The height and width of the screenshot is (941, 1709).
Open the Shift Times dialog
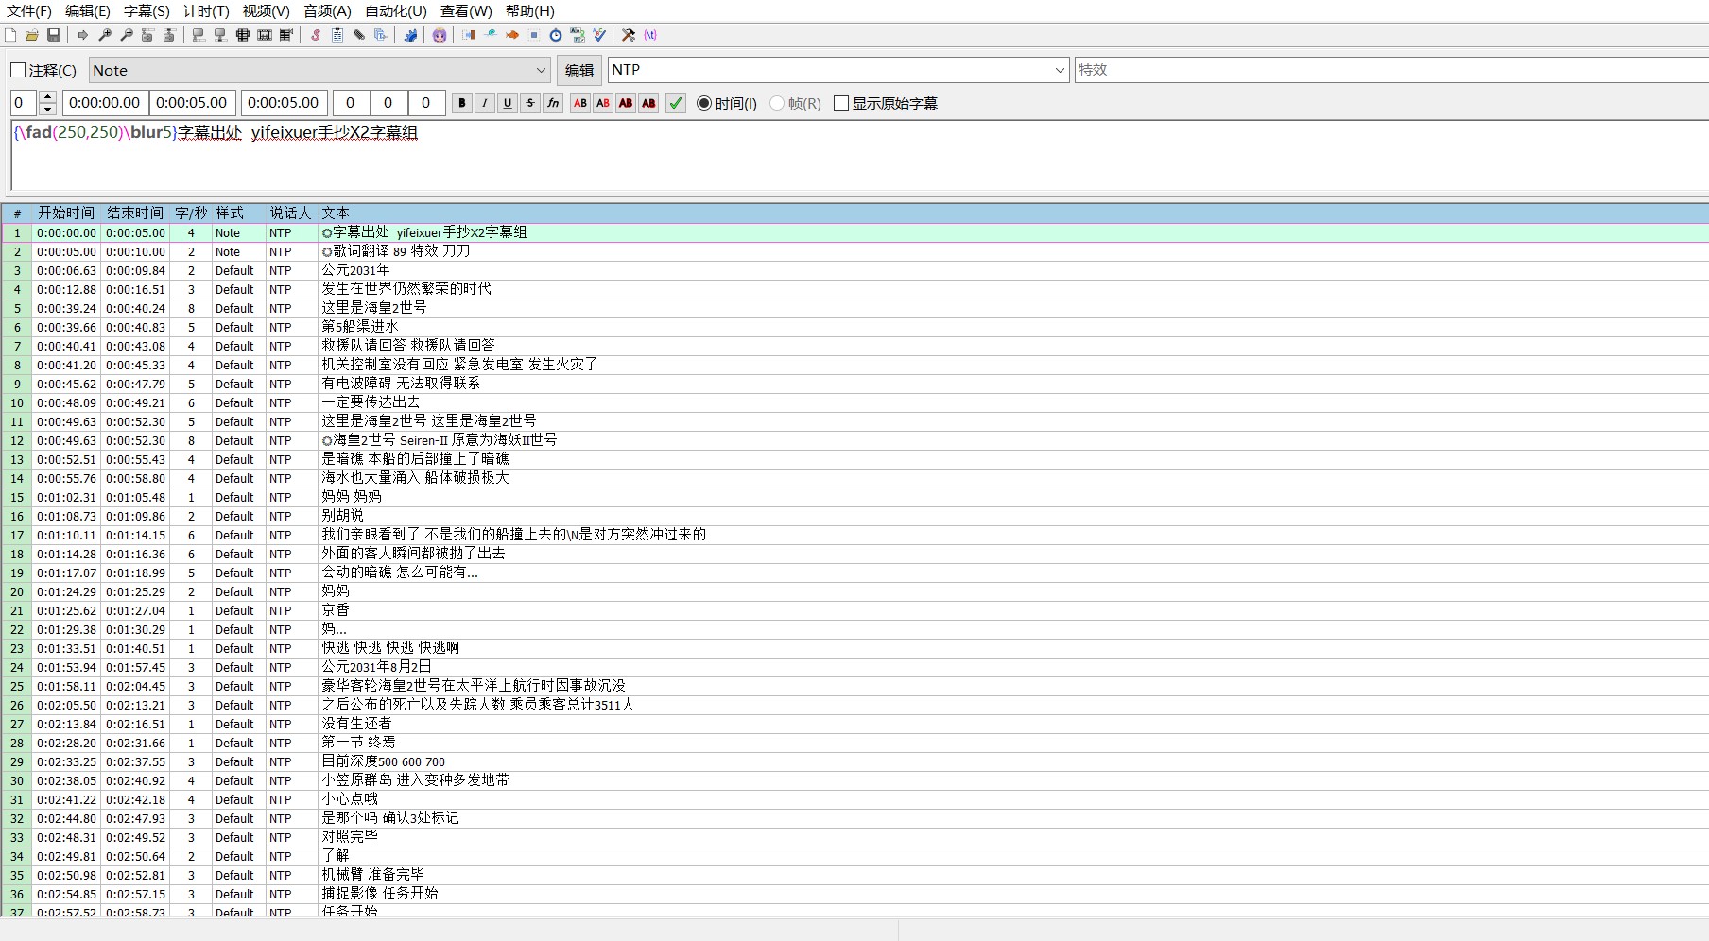469,35
